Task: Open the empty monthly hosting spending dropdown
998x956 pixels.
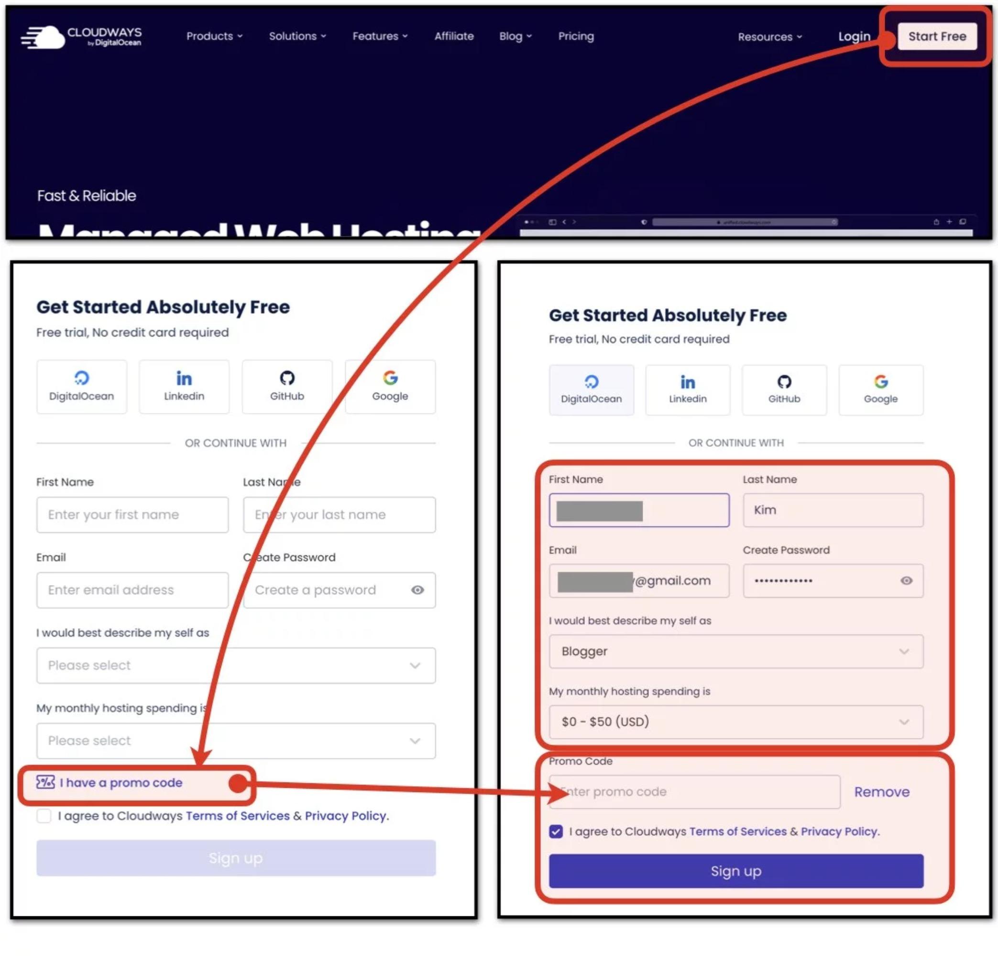Action: (x=236, y=741)
